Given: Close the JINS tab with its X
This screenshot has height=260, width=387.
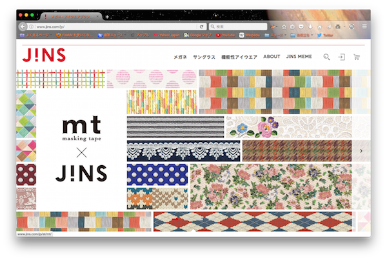Looking at the screenshot, I should [x=98, y=17].
